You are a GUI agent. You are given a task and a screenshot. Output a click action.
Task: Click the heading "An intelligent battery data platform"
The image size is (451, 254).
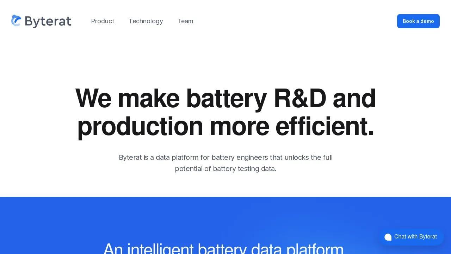pyautogui.click(x=223, y=248)
